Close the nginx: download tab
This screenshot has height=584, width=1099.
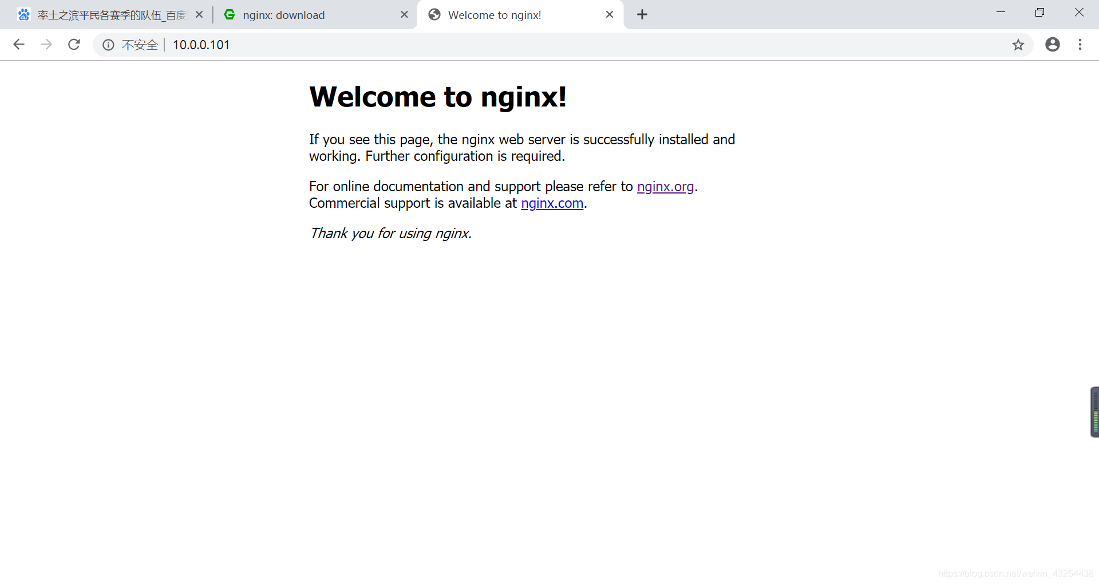(404, 15)
